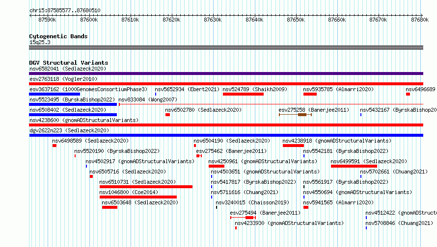Click nsv5417817 (ByrskaBishop2022) label
Viewport: 437px width, 247px height.
[x=253, y=182]
